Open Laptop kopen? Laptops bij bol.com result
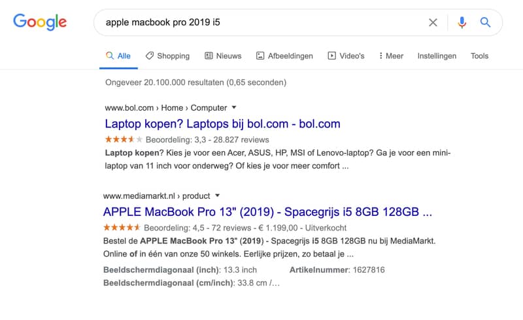This screenshot has width=523, height=320. point(222,124)
